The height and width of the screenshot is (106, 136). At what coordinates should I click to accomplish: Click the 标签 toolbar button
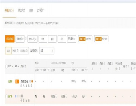coord(62,39)
